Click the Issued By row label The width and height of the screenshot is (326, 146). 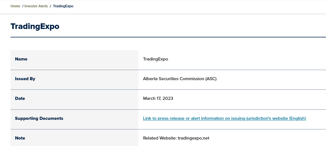[25, 79]
